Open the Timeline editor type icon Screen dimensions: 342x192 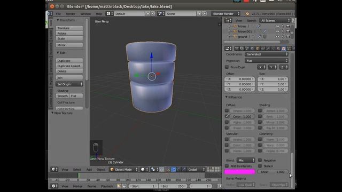point(55,186)
